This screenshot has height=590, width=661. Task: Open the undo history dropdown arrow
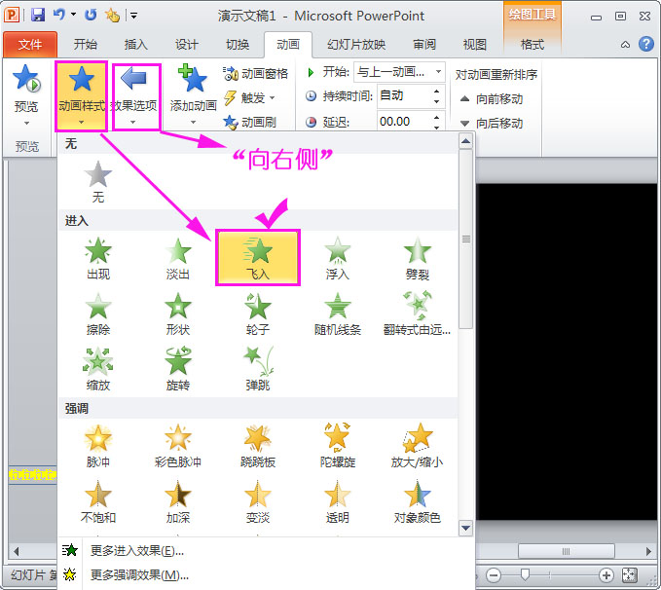73,15
